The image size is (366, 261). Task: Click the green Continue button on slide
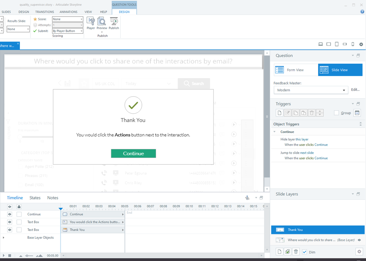tap(133, 154)
